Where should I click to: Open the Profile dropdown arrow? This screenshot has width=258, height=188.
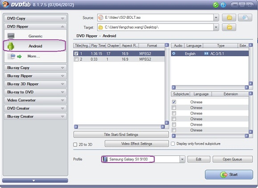tap(182, 159)
